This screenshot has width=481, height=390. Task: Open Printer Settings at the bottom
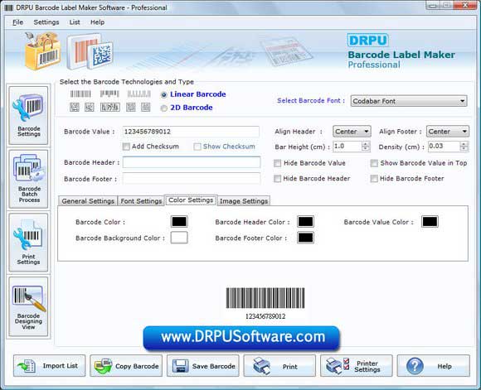click(x=356, y=366)
